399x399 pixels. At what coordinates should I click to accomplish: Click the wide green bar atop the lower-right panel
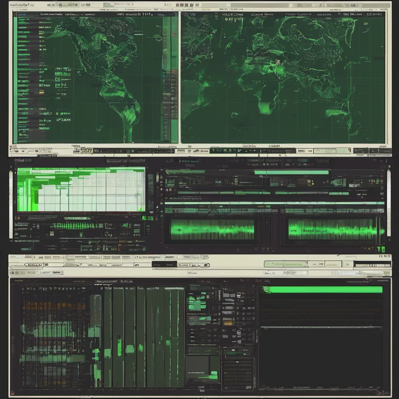(323, 290)
